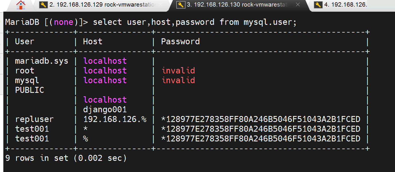Click the 'invalid' password in mysql row
The width and height of the screenshot is (395, 172).
178,80
